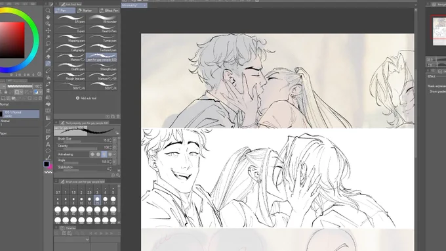Select the transparent color swatch

coord(49,172)
